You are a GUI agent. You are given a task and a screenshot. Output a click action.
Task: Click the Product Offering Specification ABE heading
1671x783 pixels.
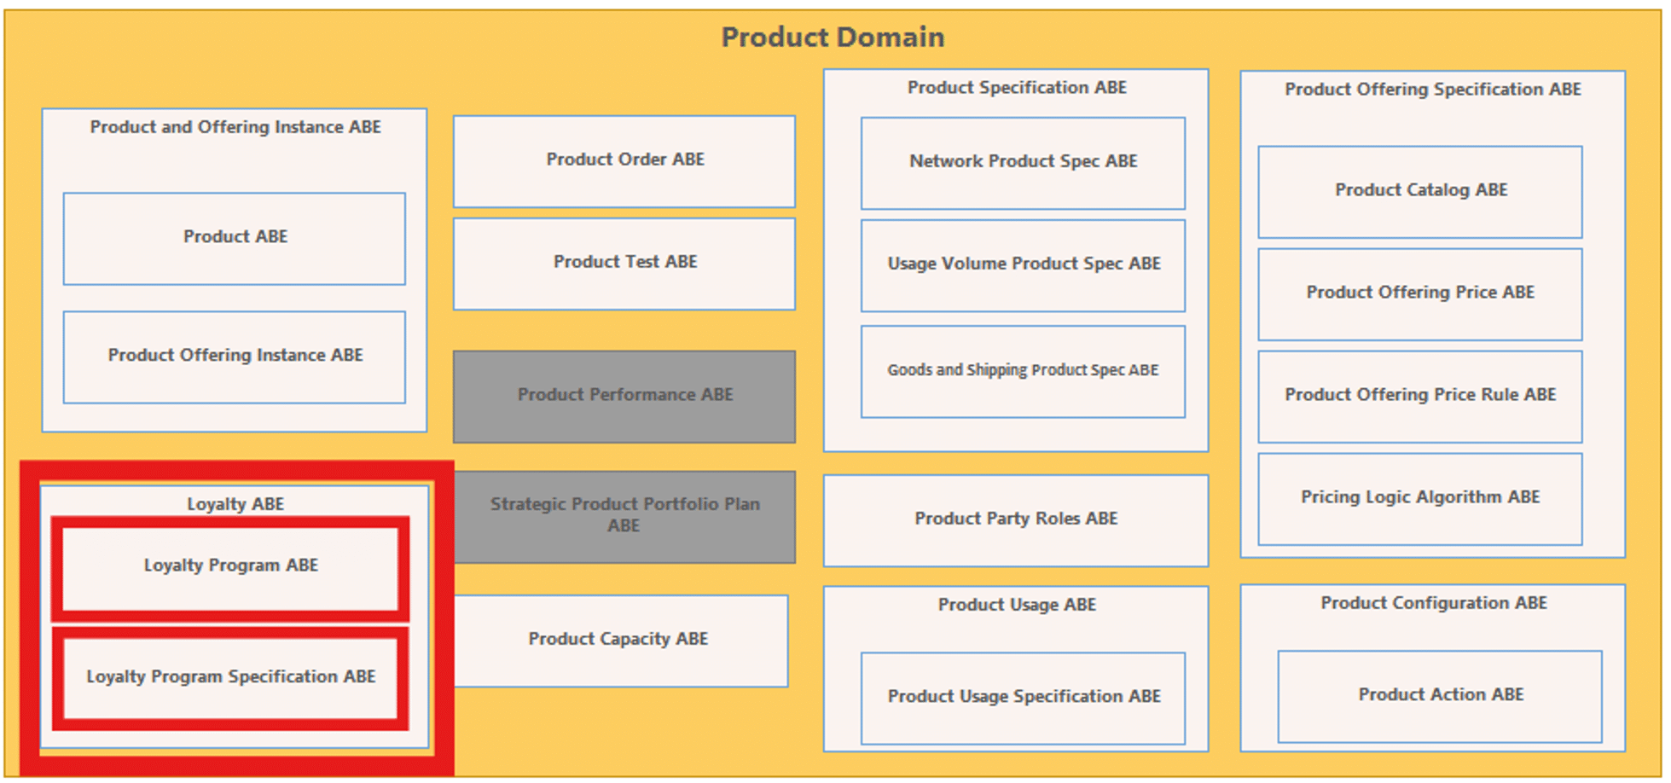coord(1433,90)
